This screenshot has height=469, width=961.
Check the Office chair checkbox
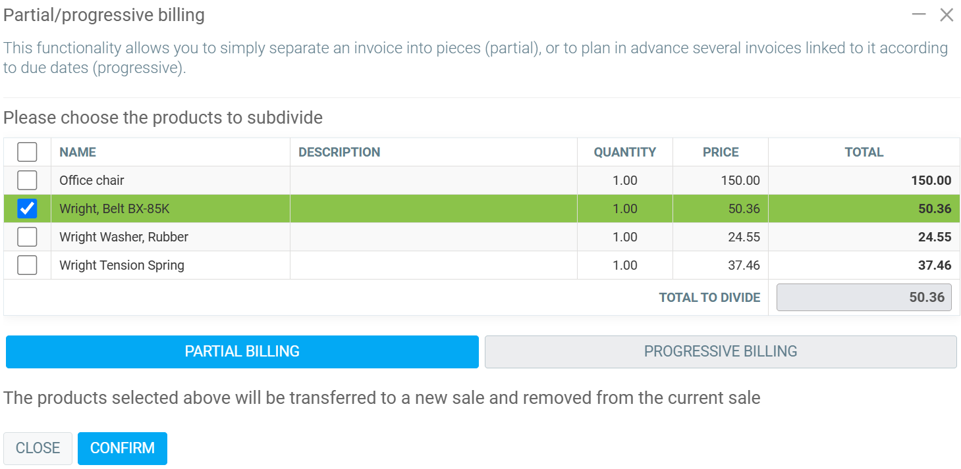click(27, 180)
